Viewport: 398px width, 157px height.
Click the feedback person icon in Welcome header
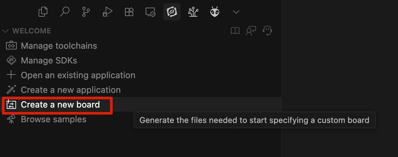pyautogui.click(x=251, y=31)
